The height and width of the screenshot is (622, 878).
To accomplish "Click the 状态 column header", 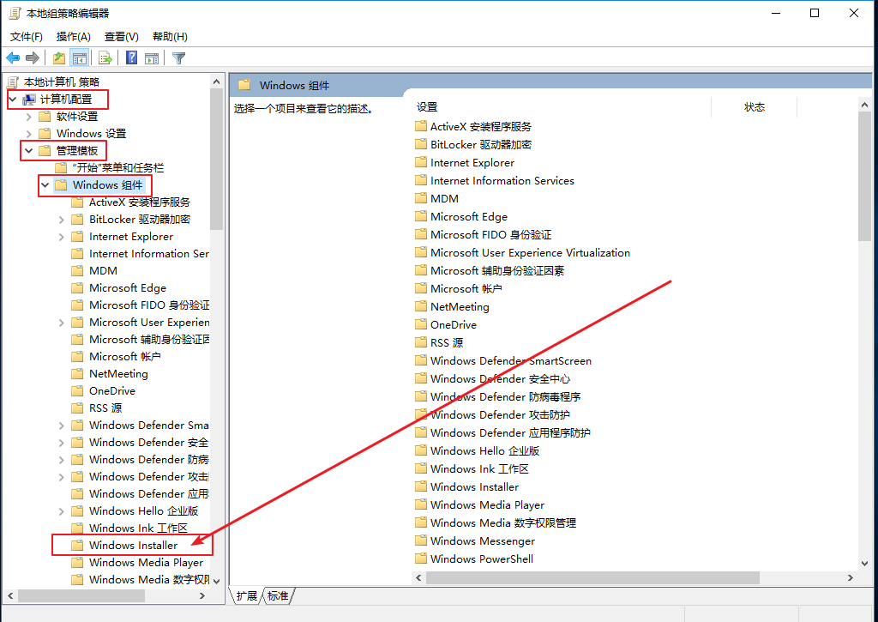I will tap(754, 107).
